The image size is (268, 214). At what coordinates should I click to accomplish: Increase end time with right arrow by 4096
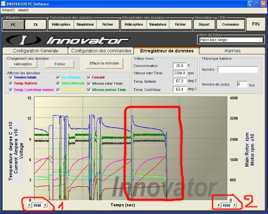(234, 205)
